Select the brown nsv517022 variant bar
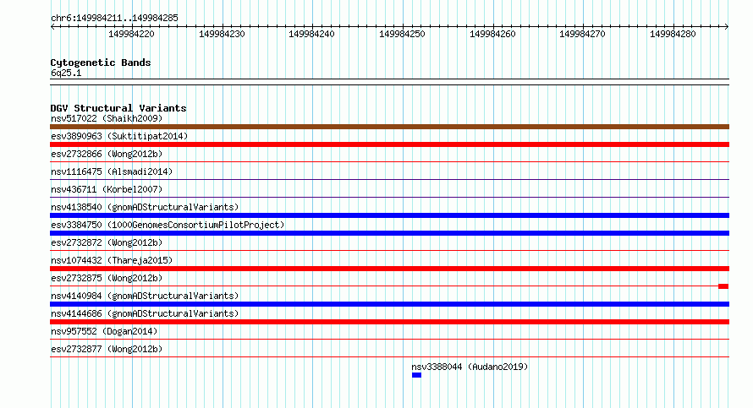 point(389,127)
